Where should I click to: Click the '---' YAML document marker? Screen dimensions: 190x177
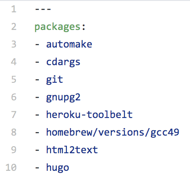point(43,9)
